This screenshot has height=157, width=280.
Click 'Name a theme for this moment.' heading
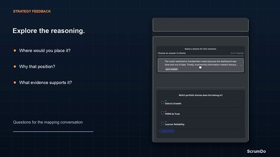201,49
